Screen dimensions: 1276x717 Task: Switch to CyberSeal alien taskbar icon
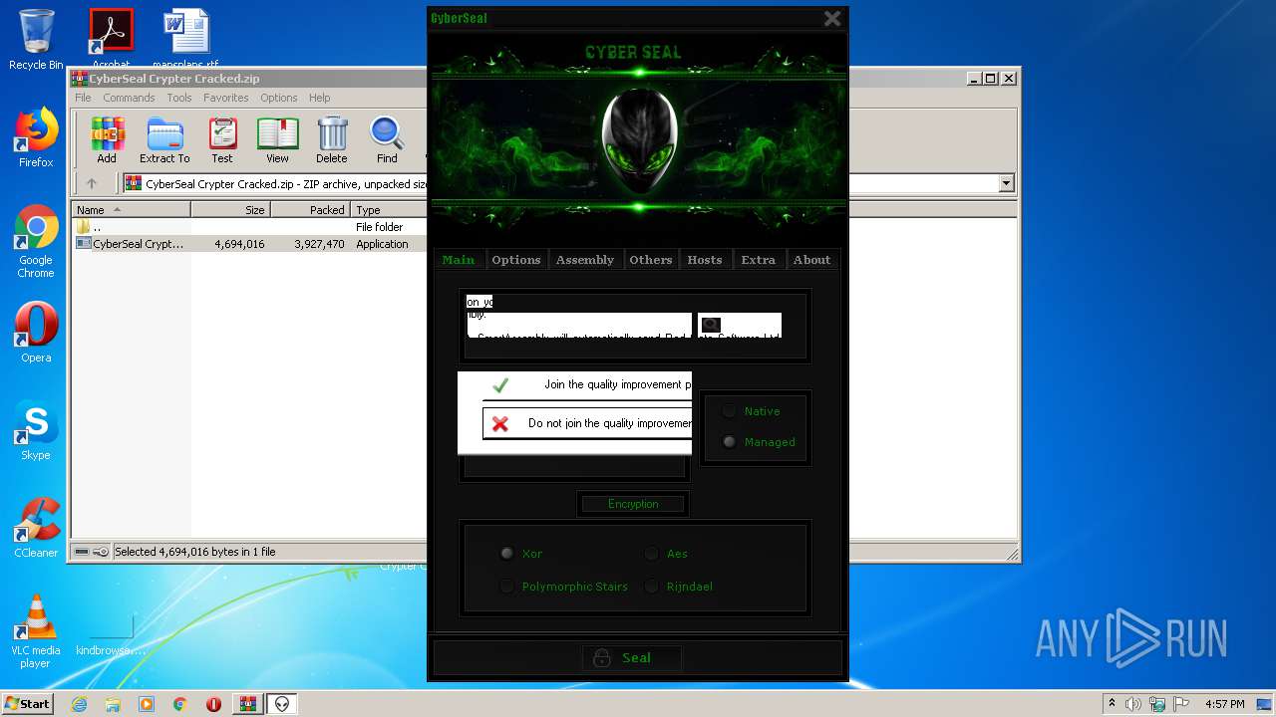[282, 704]
